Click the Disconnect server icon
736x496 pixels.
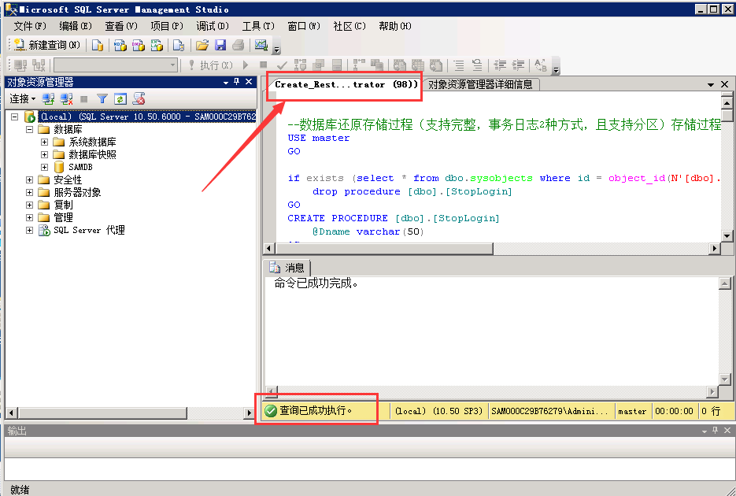coord(66,99)
